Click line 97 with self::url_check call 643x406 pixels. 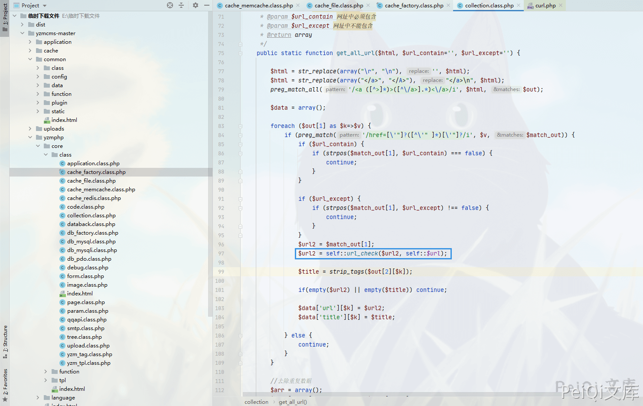coord(372,254)
